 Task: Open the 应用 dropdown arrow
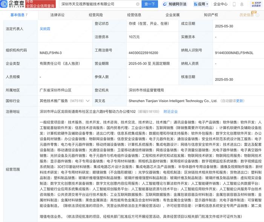click(x=207, y=4)
